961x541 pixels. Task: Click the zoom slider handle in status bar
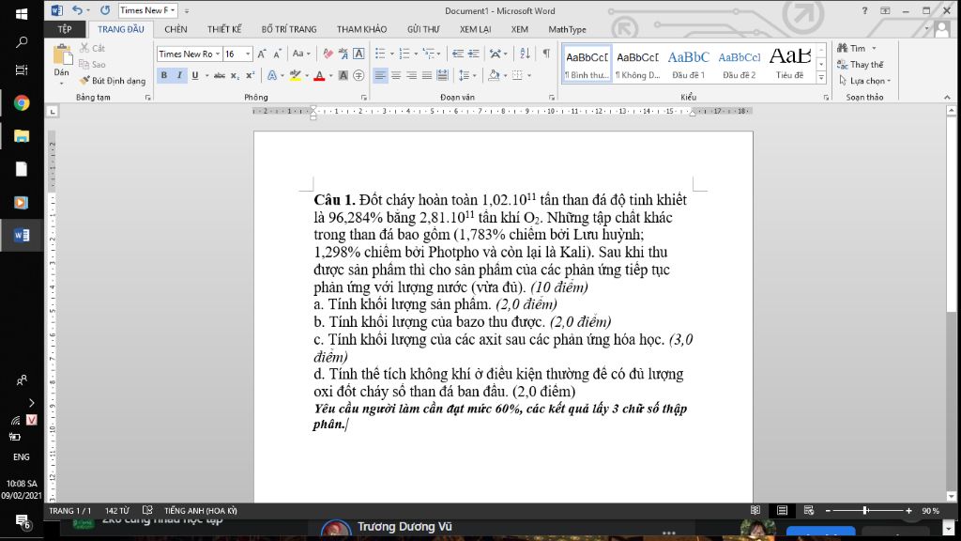865,510
